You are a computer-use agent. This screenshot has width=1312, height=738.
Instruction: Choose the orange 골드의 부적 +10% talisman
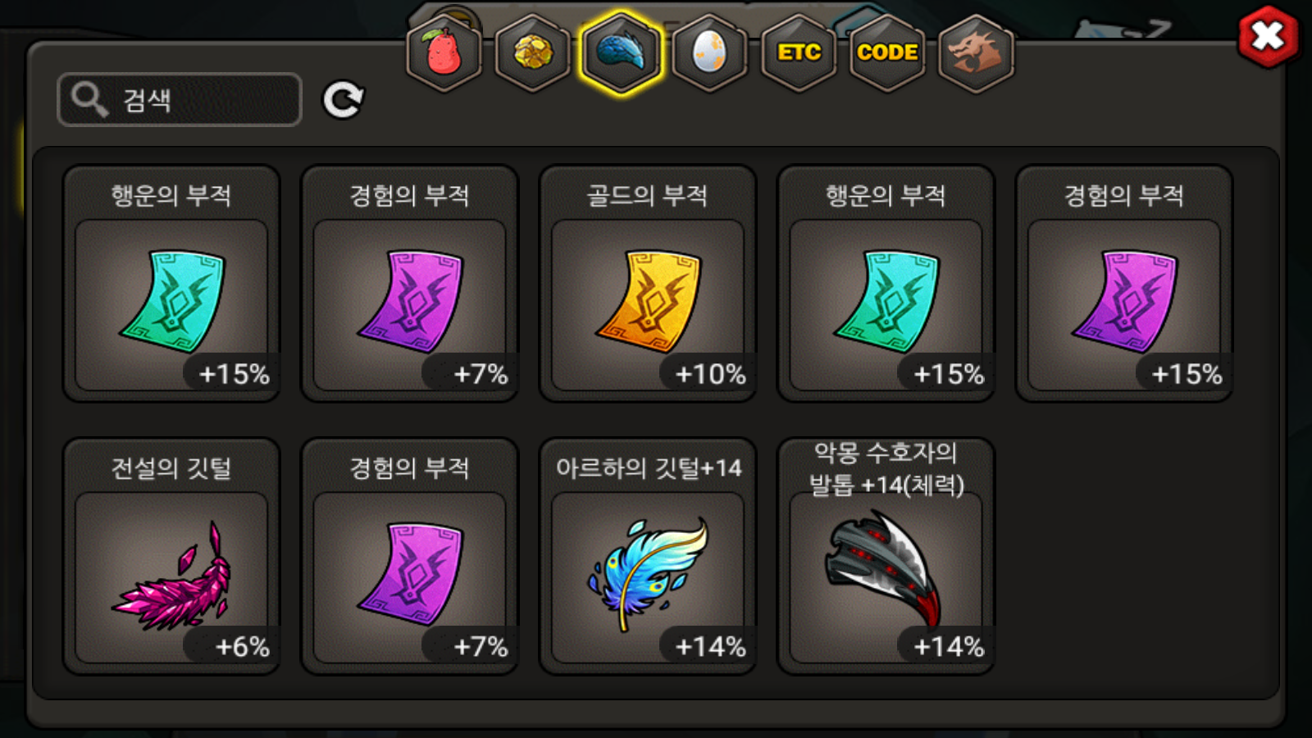coord(648,284)
